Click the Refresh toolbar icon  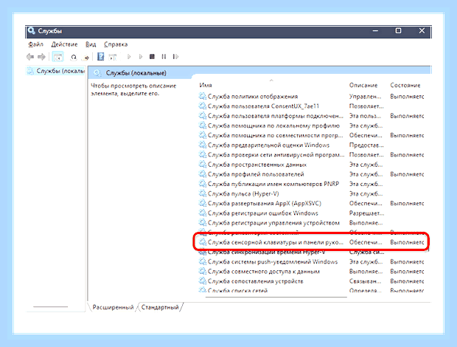click(74, 57)
